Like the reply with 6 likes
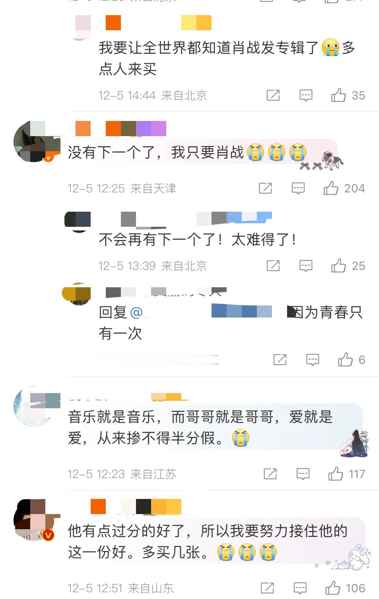The height and width of the screenshot is (599, 379). 345,360
